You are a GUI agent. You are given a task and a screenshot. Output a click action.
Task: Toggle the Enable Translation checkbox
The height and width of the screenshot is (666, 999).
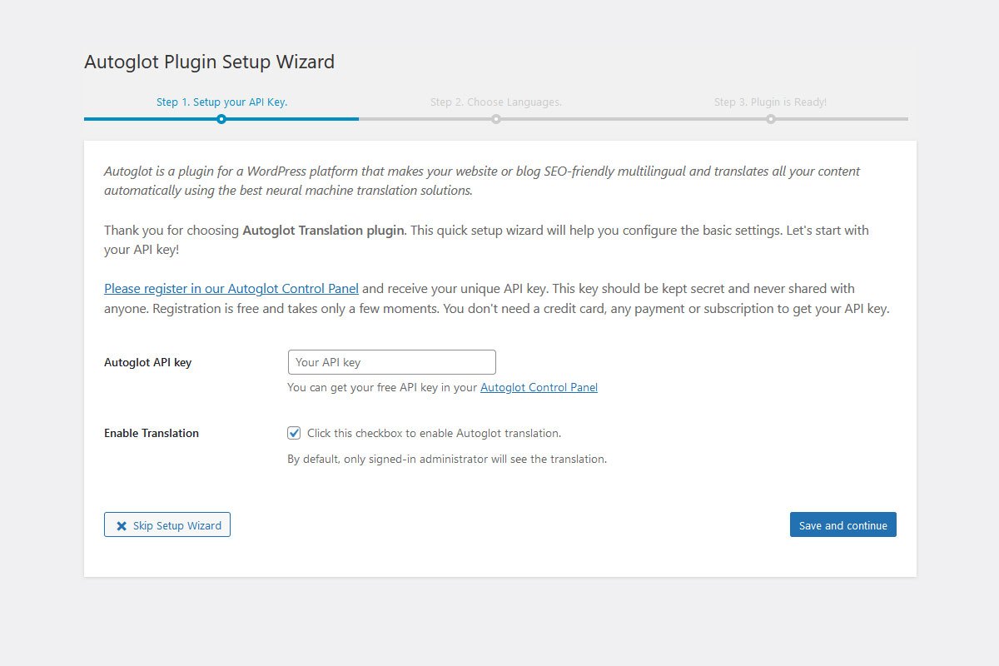pyautogui.click(x=294, y=433)
